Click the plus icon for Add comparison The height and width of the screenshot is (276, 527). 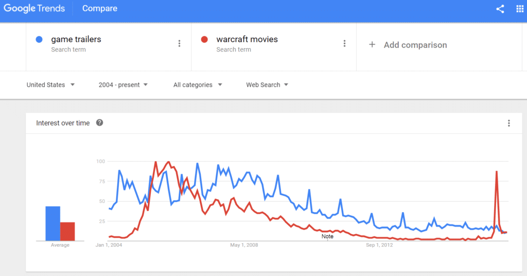tap(372, 44)
